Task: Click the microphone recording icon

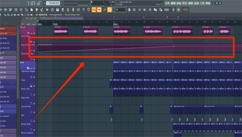Action: click(73, 10)
